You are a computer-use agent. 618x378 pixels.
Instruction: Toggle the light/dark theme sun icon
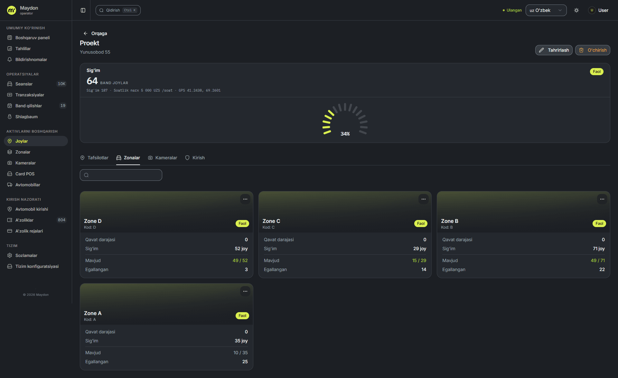tap(576, 10)
